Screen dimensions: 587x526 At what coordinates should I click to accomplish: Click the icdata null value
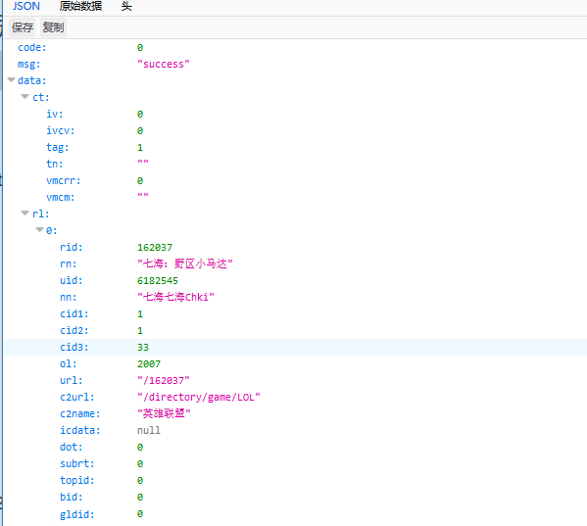click(x=149, y=430)
